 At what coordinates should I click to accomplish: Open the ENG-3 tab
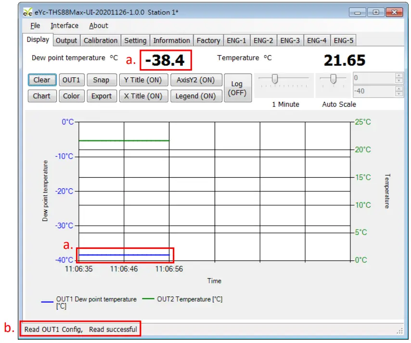(x=290, y=40)
